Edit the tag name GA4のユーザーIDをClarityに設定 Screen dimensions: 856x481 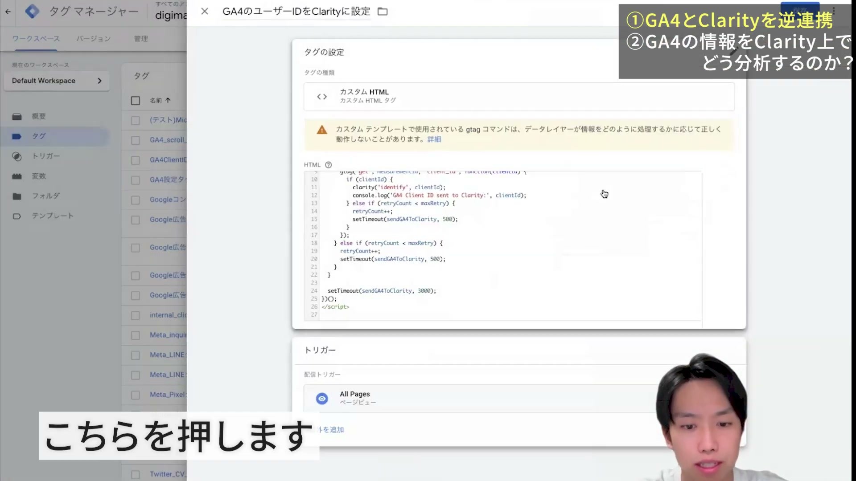(x=296, y=12)
